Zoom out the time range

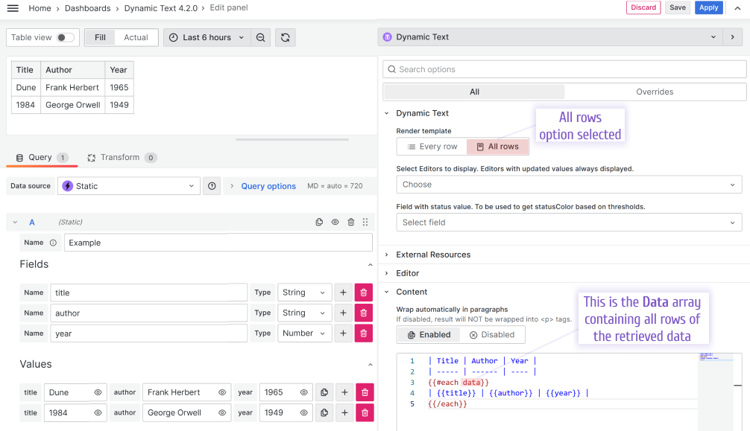[x=260, y=36]
